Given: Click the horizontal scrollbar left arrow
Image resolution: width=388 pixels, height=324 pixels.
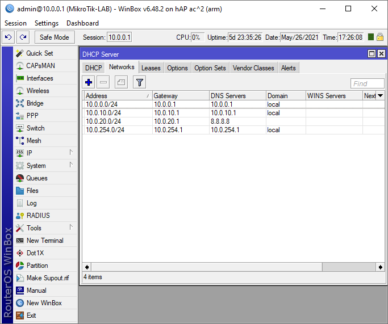Looking at the screenshot, I should coord(87,267).
